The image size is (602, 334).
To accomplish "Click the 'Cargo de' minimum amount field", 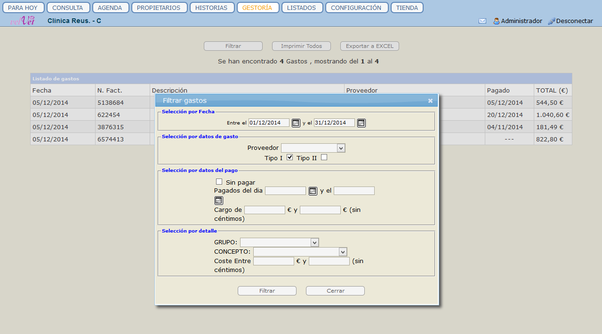I will tap(265, 210).
